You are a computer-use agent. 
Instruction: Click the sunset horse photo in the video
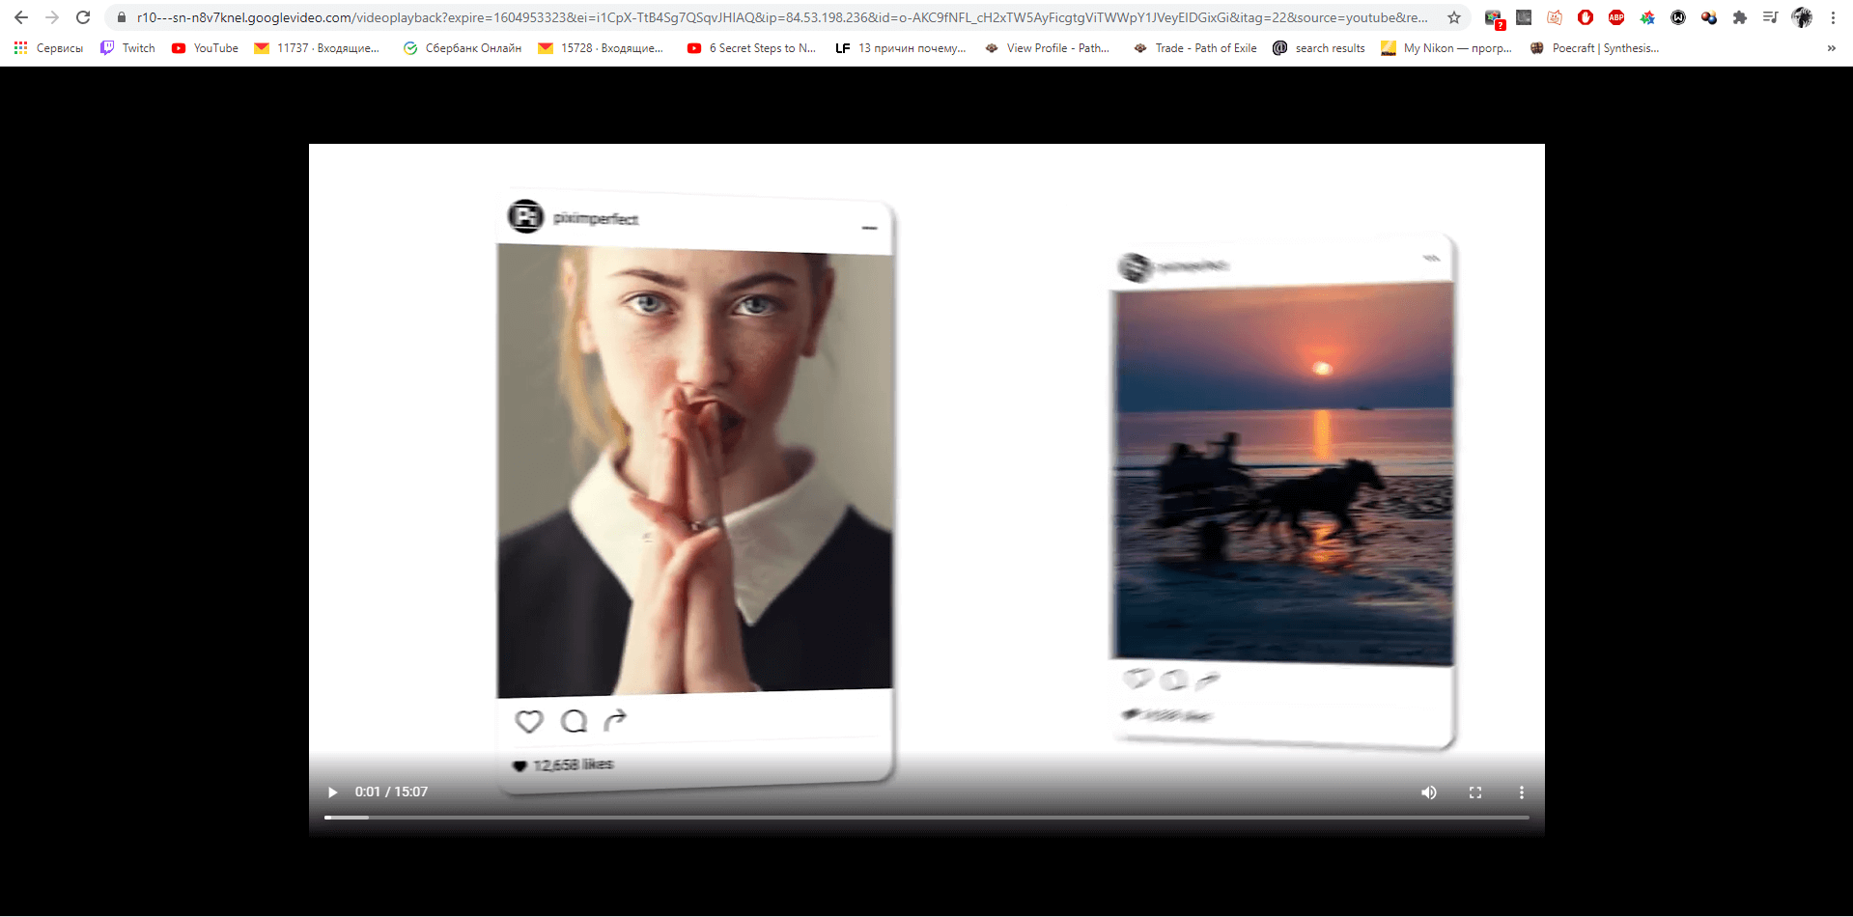coord(1283,473)
